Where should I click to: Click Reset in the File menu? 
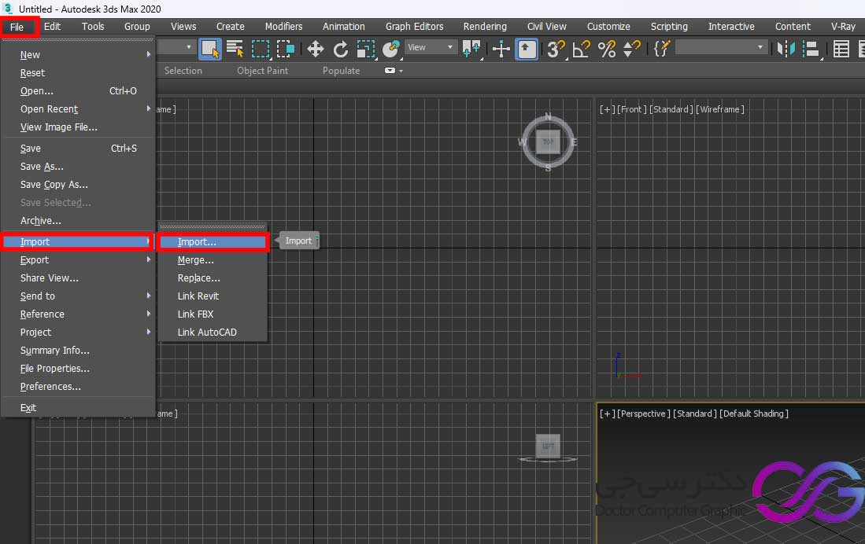tap(78, 73)
